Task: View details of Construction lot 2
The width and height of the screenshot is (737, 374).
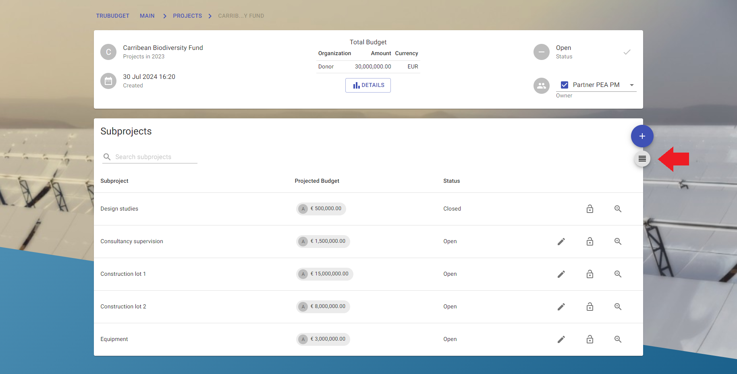Action: pyautogui.click(x=618, y=307)
